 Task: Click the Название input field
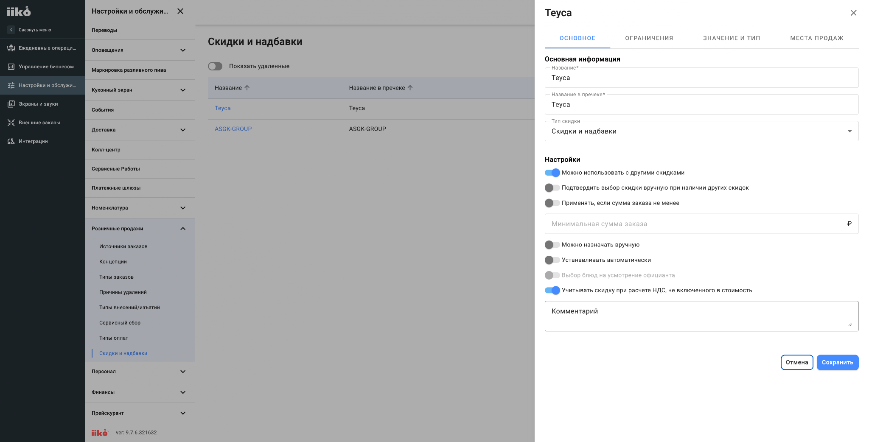(701, 78)
